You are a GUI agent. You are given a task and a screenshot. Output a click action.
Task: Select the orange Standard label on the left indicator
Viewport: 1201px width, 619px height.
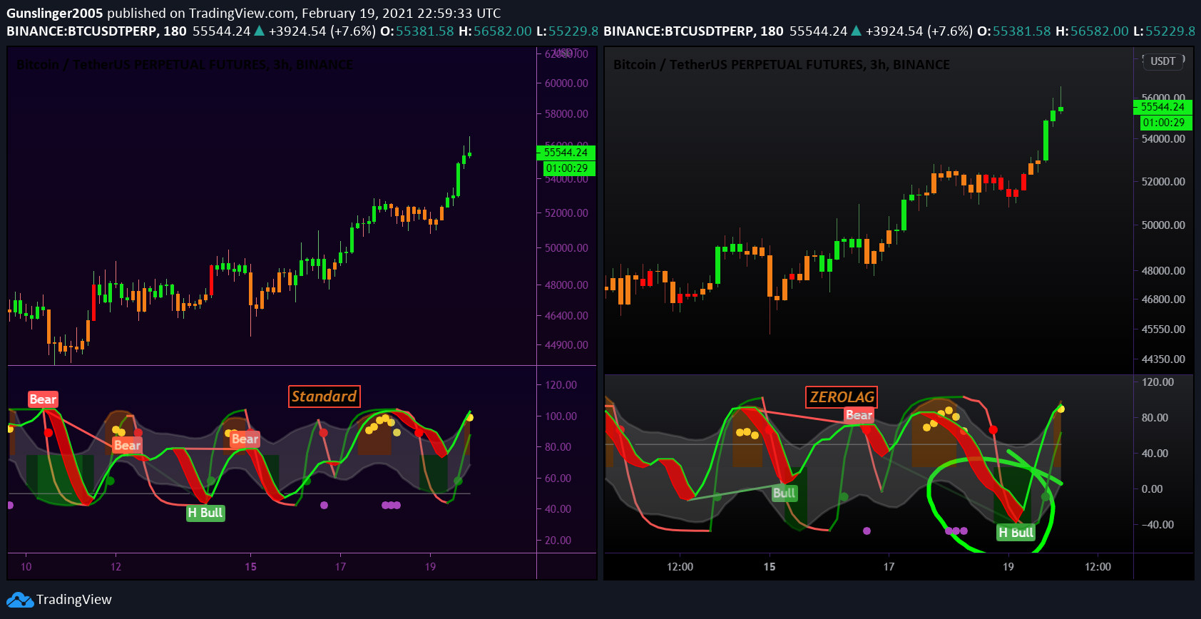[x=324, y=397]
